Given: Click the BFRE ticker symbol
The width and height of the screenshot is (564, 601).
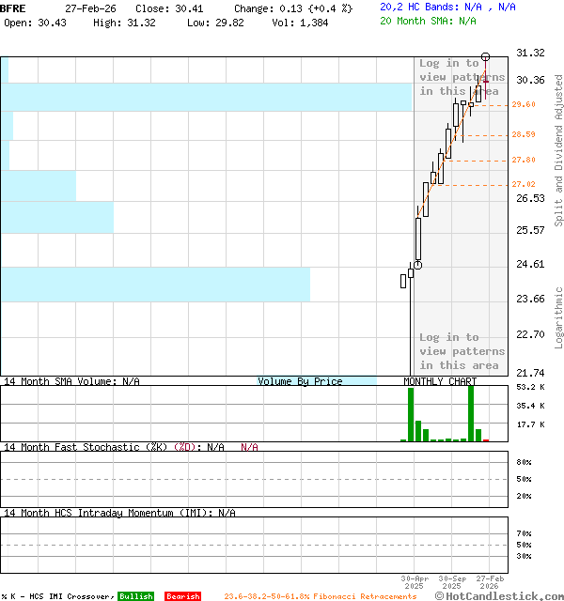Looking at the screenshot, I should coord(14,8).
